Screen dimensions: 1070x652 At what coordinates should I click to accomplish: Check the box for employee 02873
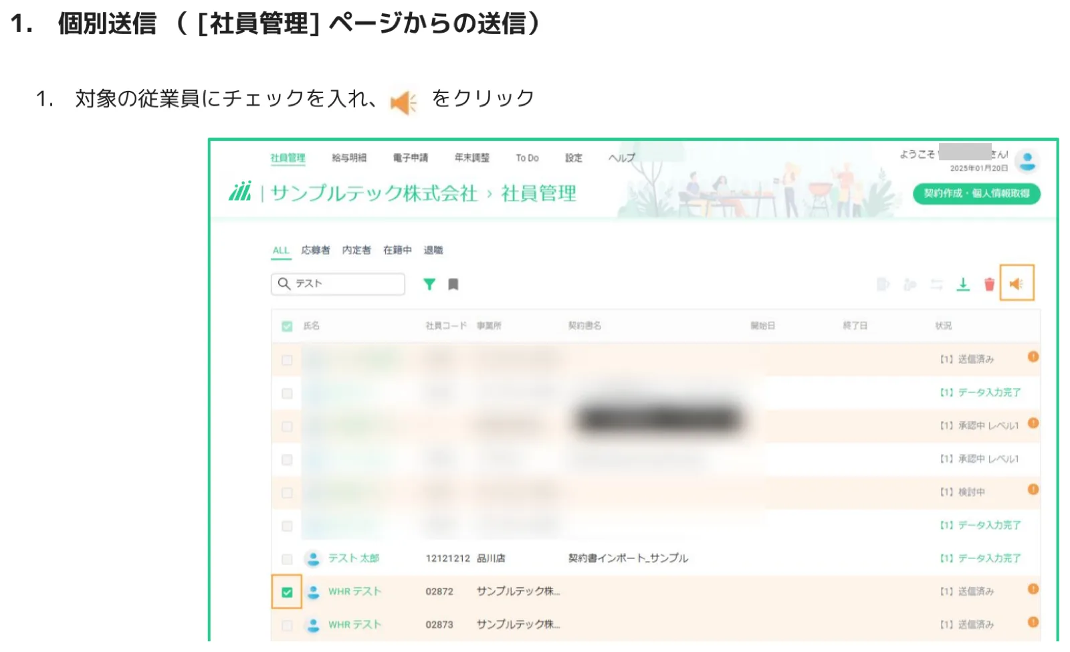(x=287, y=625)
